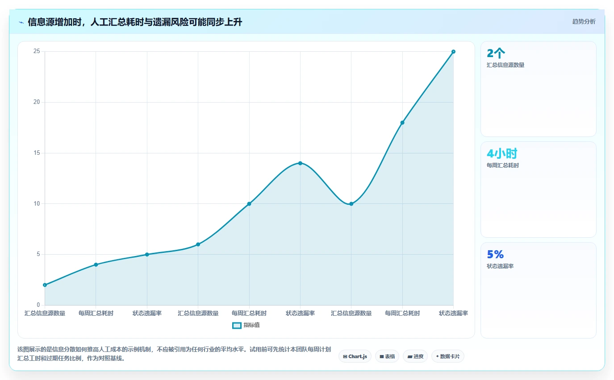Click the lightning bolt icon beside the title

[21, 22]
